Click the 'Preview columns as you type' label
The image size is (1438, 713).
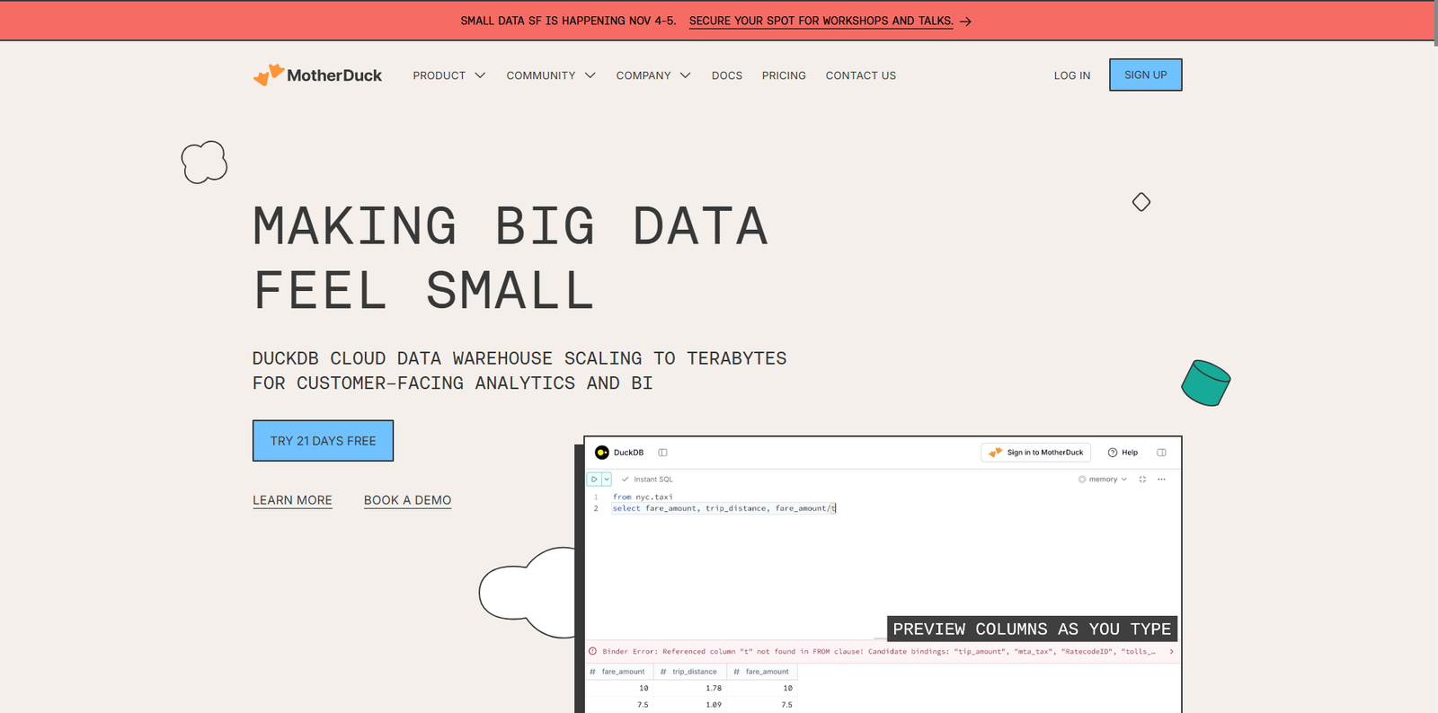[1033, 629]
